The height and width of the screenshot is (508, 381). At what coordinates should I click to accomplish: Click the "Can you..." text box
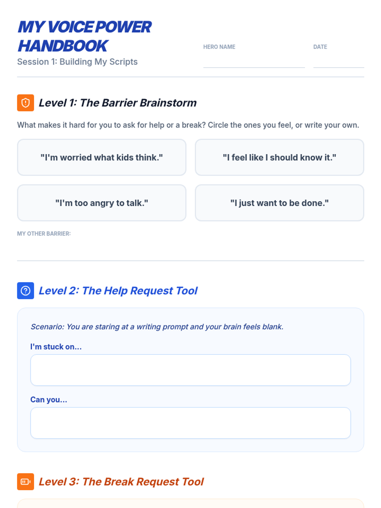pos(190,423)
